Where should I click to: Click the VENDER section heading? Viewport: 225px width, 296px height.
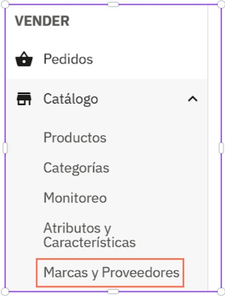(42, 21)
